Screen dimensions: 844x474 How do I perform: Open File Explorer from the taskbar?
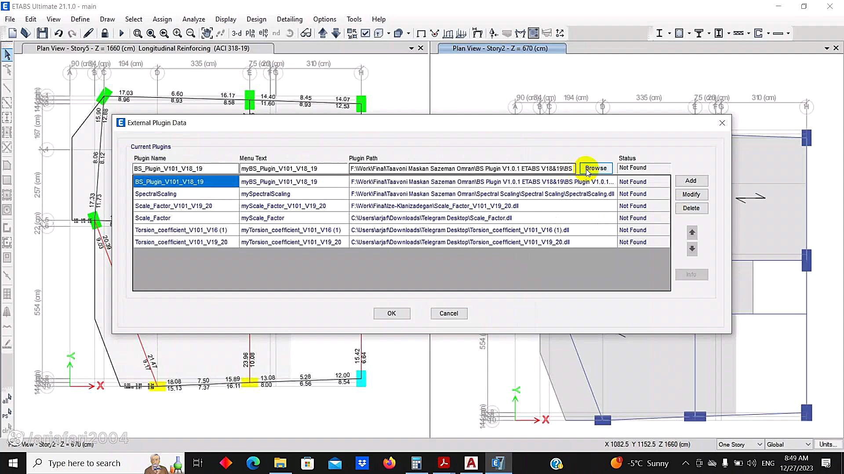click(280, 463)
